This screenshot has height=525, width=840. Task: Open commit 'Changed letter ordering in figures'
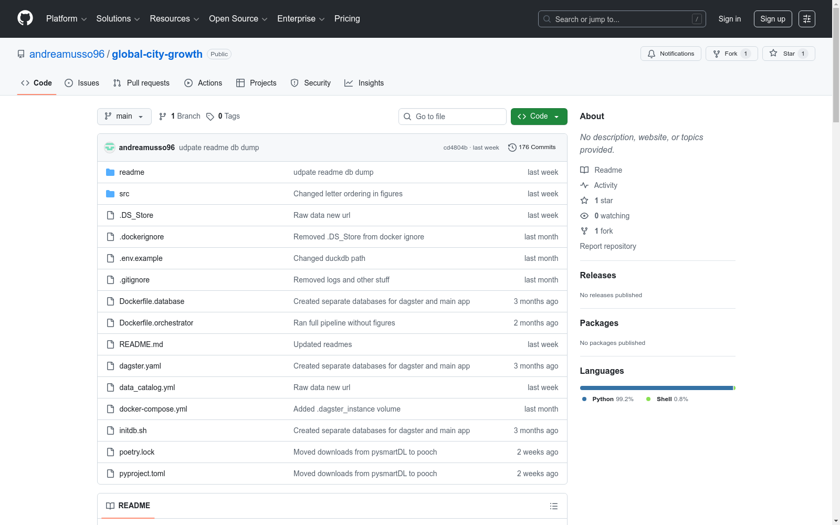pyautogui.click(x=348, y=194)
